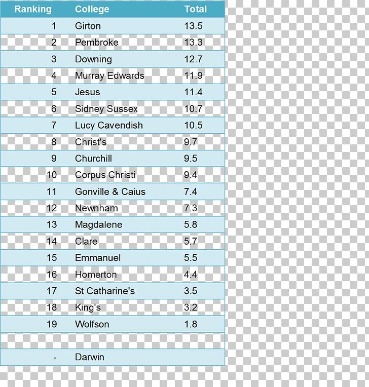
Task: Select the Emmanuel college name
Action: pyautogui.click(x=98, y=258)
